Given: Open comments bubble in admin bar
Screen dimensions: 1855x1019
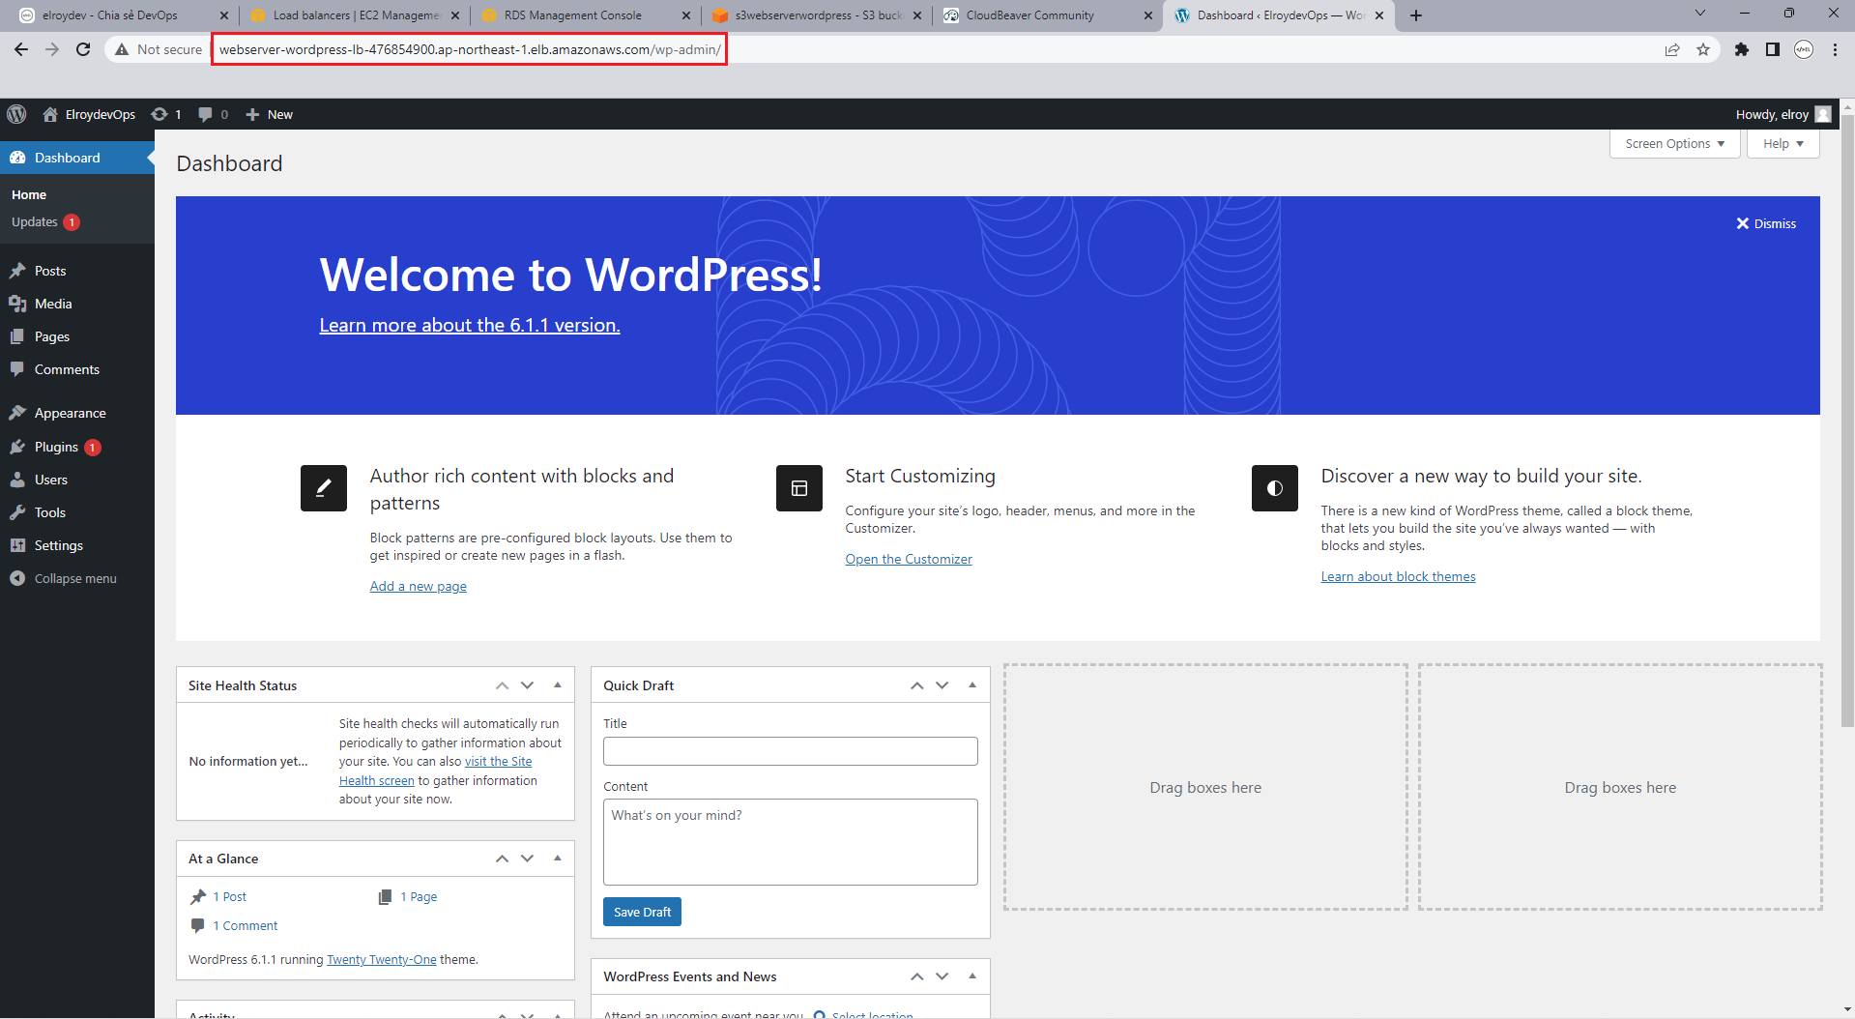Looking at the screenshot, I should pos(205,114).
